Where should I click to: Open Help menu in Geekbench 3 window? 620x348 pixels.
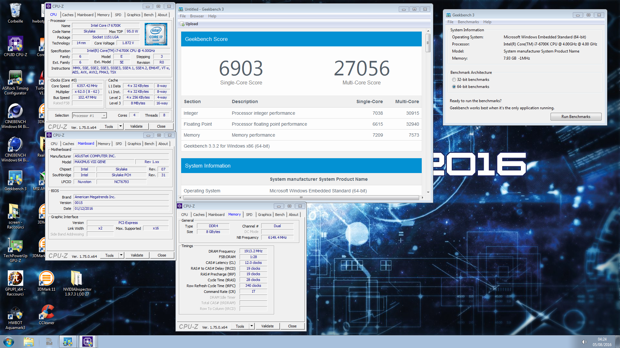[x=487, y=22]
